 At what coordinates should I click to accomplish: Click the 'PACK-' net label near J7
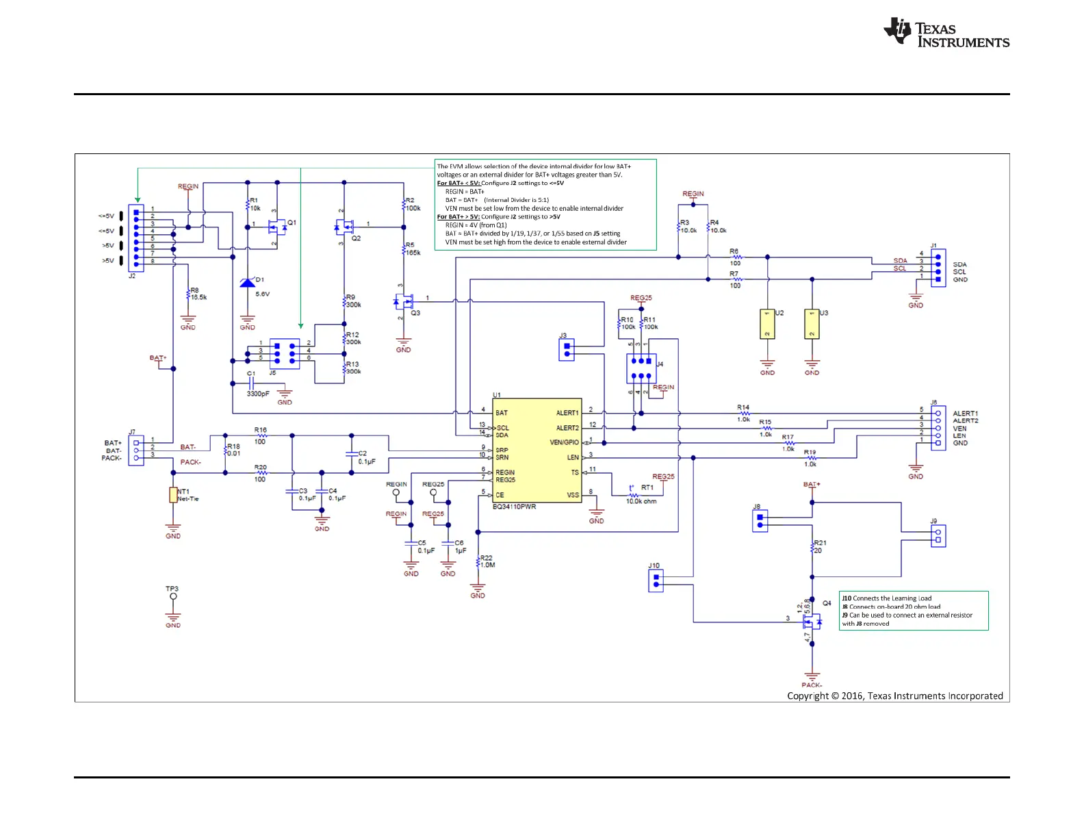191,462
